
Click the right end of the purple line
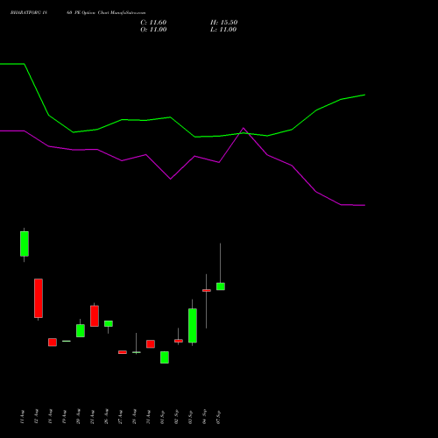point(364,205)
